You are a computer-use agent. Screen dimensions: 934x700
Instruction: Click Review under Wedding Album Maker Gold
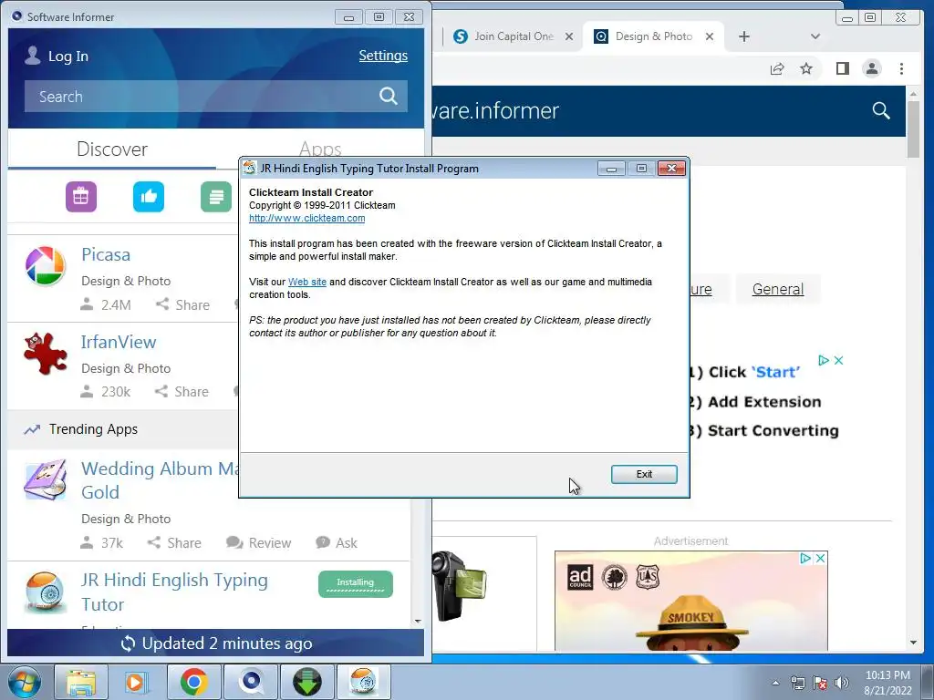258,543
